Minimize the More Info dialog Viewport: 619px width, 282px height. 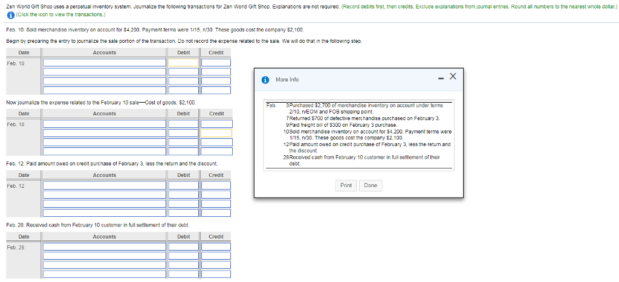tap(440, 79)
